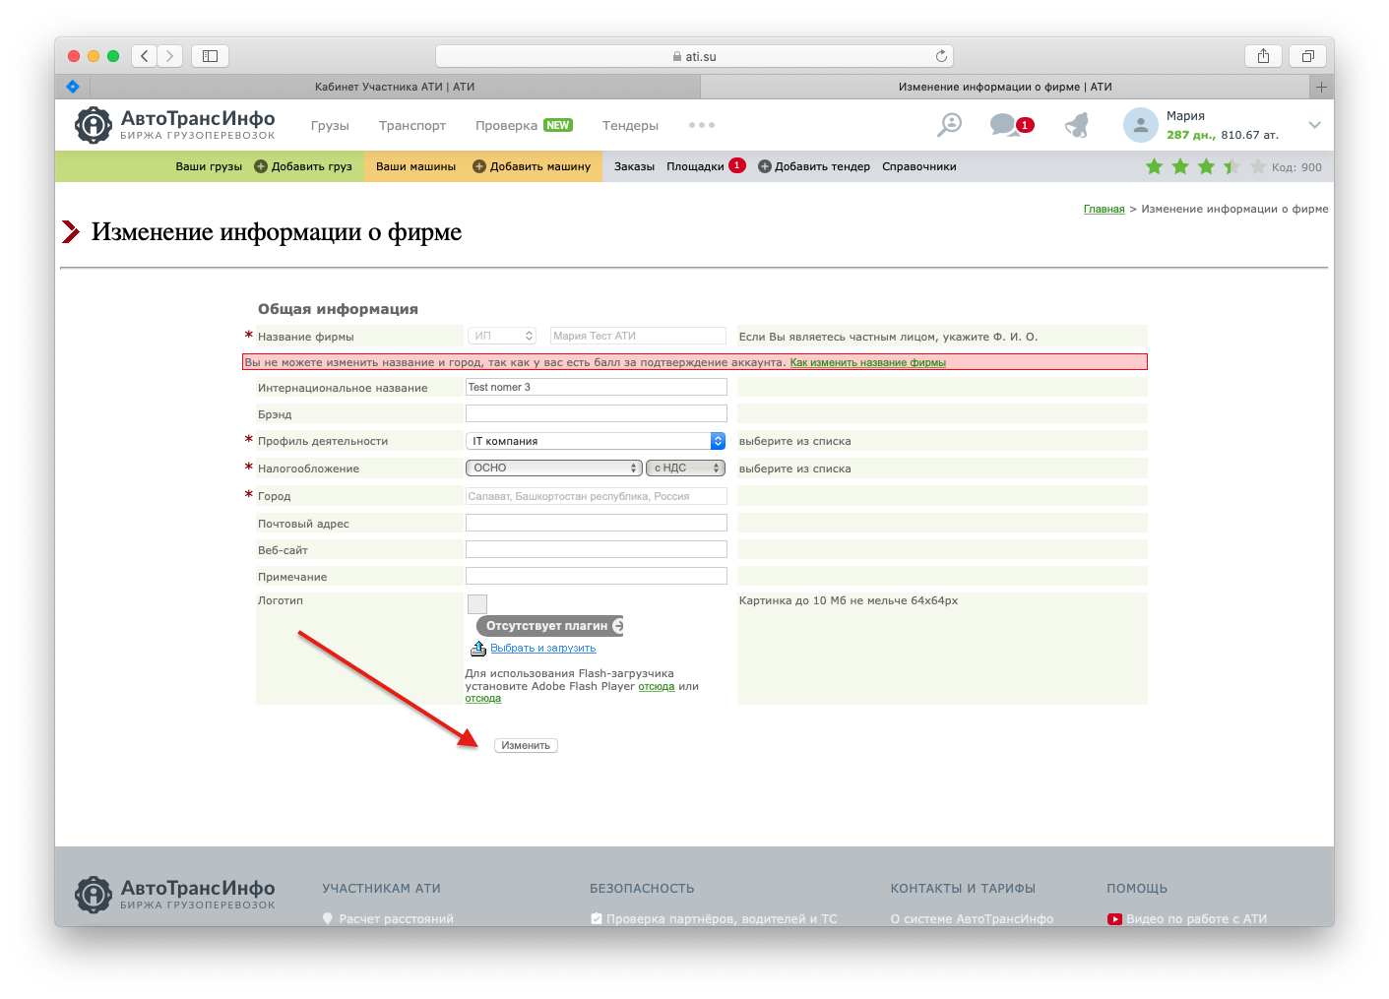1389x999 pixels.
Task: Click Главная breadcrumb link
Action: click(x=1104, y=209)
